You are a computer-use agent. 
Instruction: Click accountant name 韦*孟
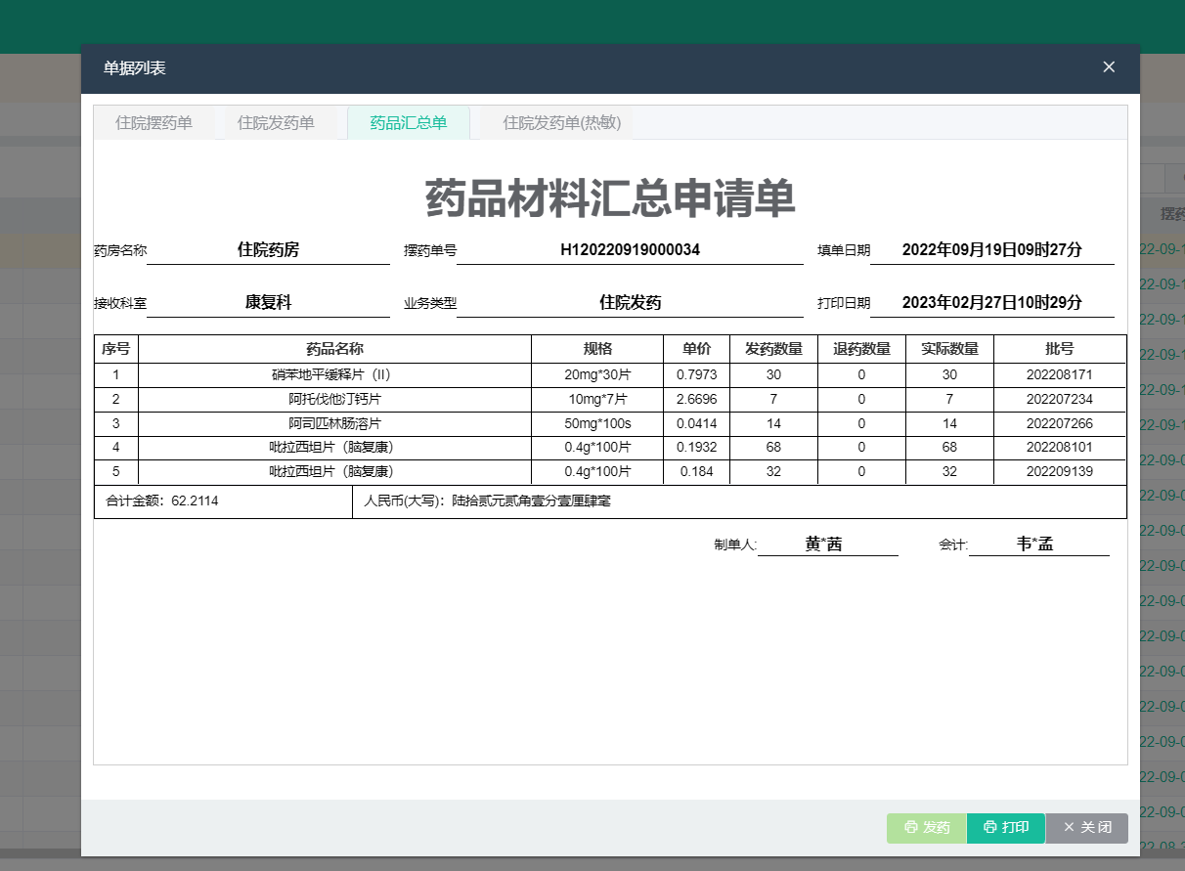[1034, 544]
